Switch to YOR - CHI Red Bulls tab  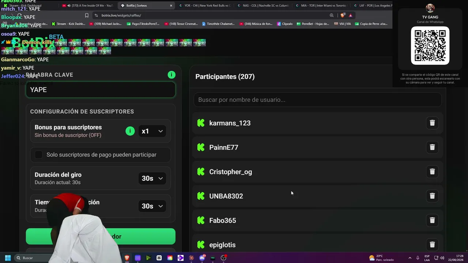pyautogui.click(x=205, y=5)
